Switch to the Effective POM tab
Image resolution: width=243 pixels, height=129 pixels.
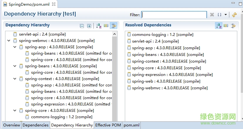tap(108, 125)
